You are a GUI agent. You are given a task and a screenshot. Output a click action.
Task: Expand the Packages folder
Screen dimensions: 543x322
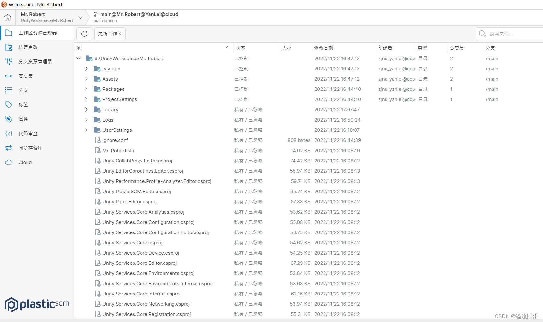click(x=86, y=89)
